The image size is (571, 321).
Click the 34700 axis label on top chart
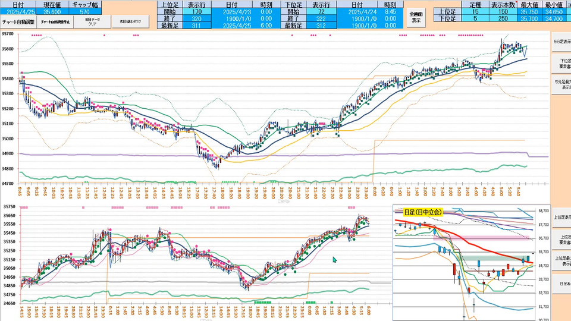(8, 184)
